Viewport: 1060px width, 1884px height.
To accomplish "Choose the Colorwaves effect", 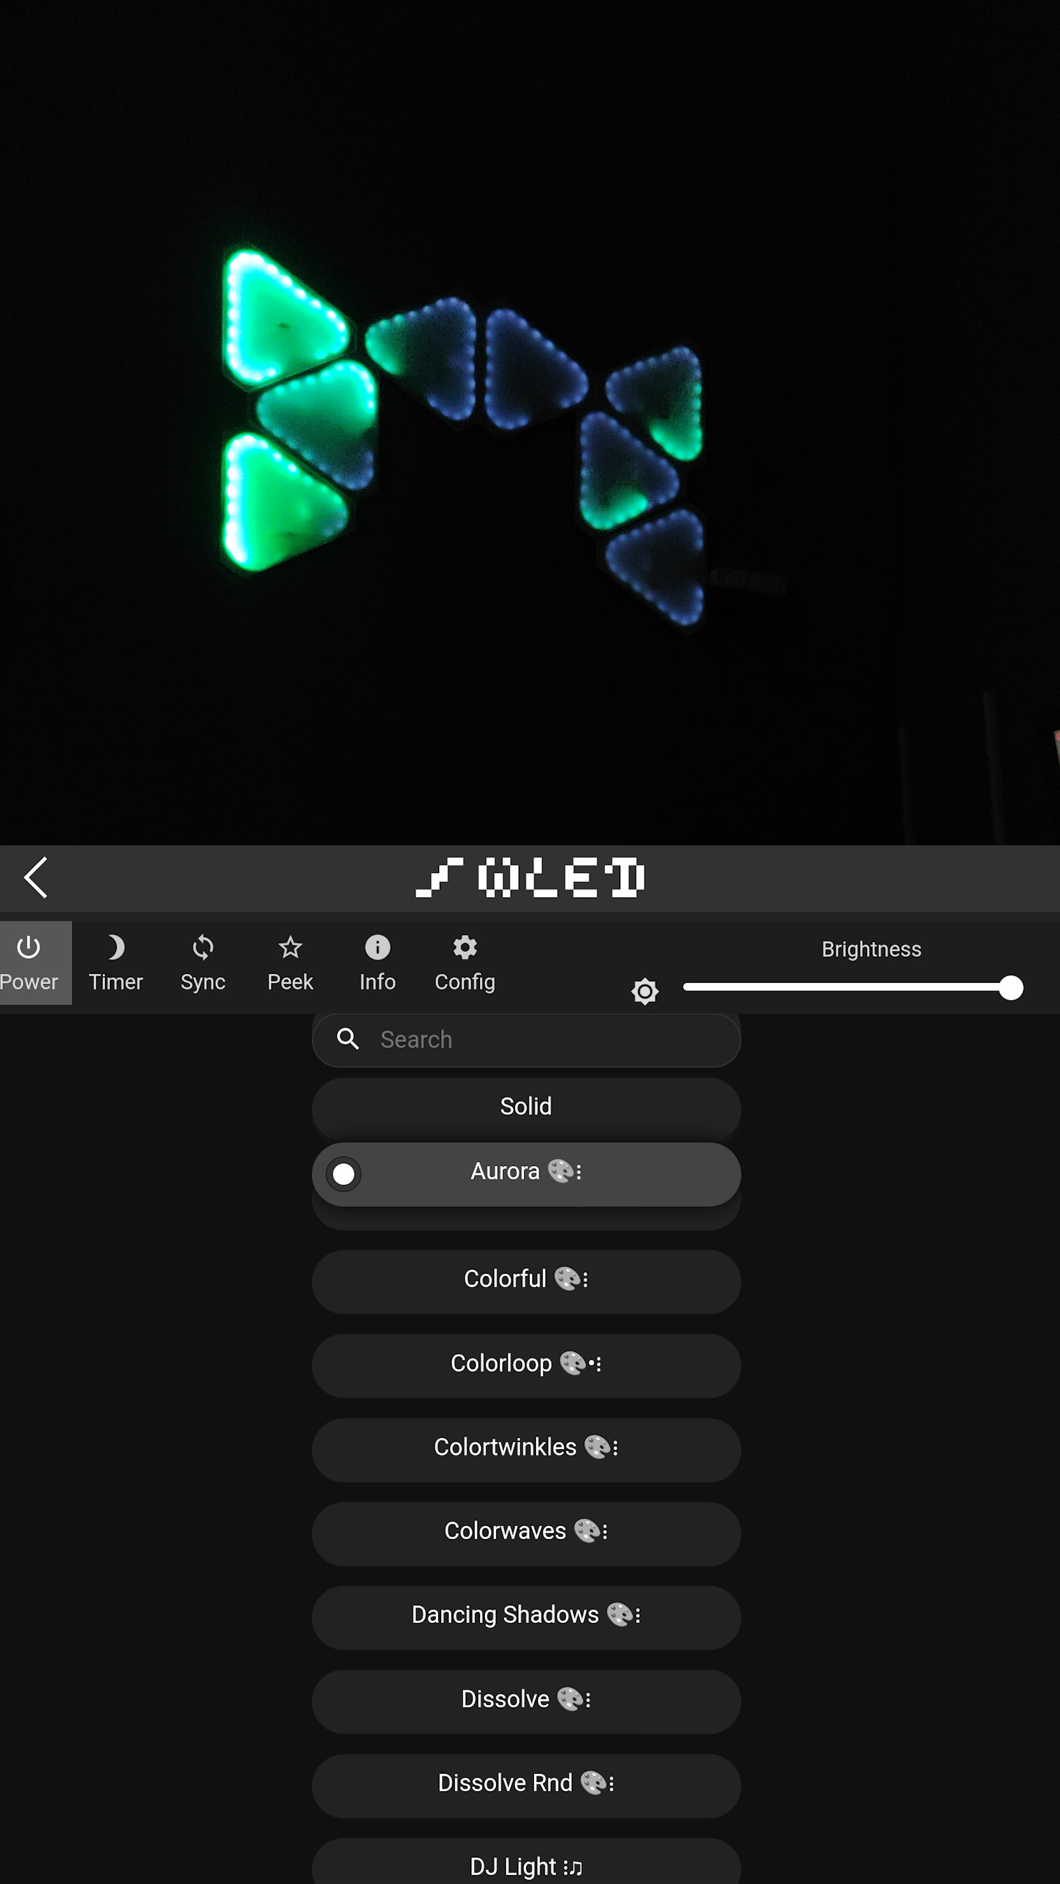I will [526, 1533].
